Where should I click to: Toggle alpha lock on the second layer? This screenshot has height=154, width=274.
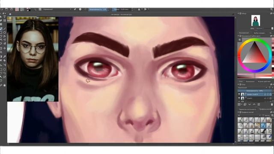click(x=271, y=98)
